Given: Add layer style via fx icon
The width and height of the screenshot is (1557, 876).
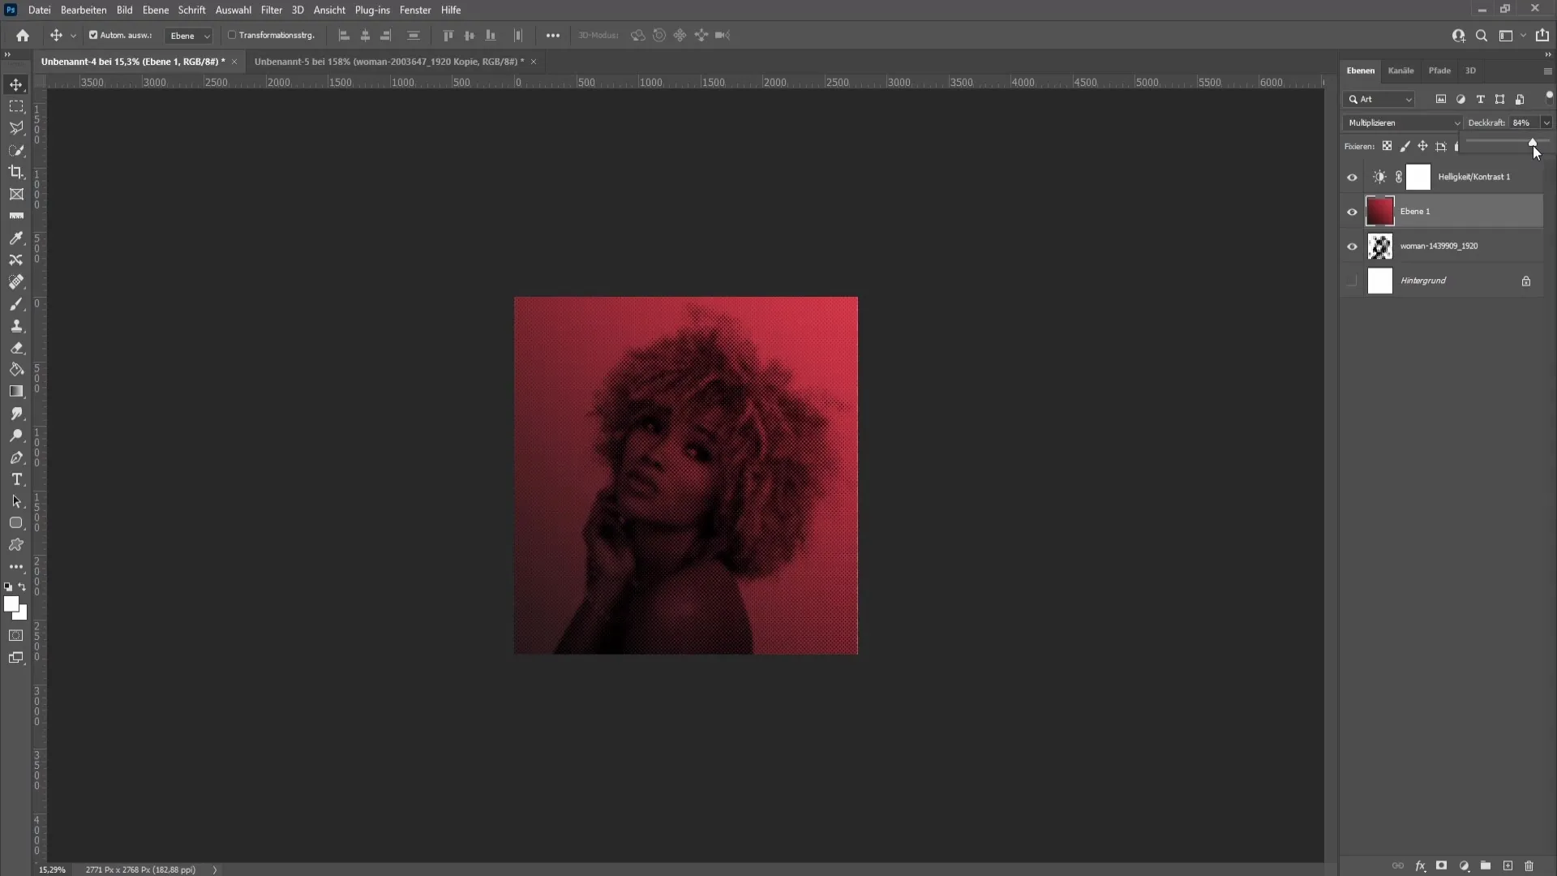Looking at the screenshot, I should coord(1421,866).
